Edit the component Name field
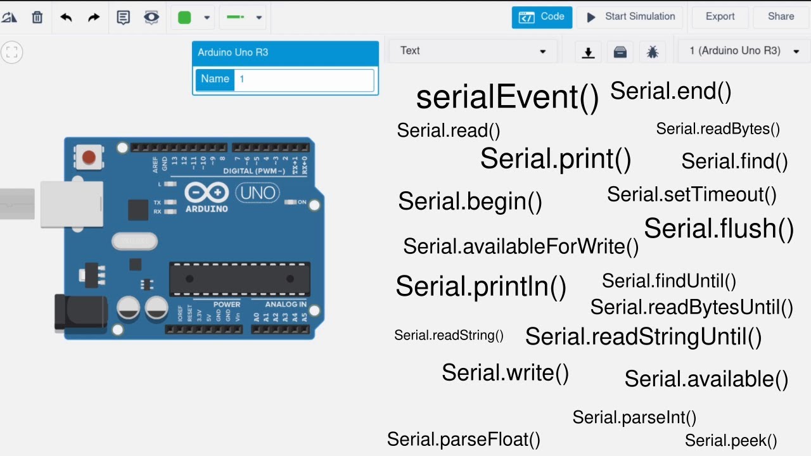 coord(304,79)
